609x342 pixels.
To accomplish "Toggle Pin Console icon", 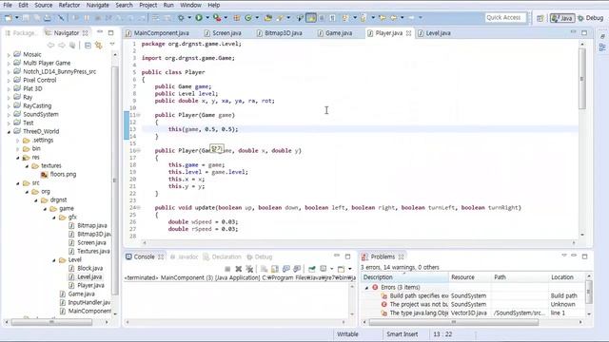I will [312, 269].
